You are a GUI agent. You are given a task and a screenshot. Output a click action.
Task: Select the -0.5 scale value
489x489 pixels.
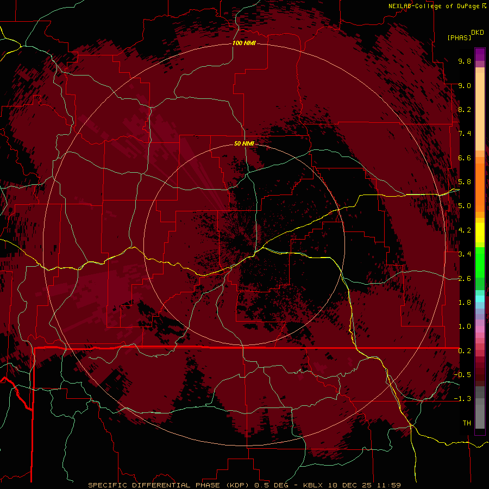pyautogui.click(x=462, y=375)
